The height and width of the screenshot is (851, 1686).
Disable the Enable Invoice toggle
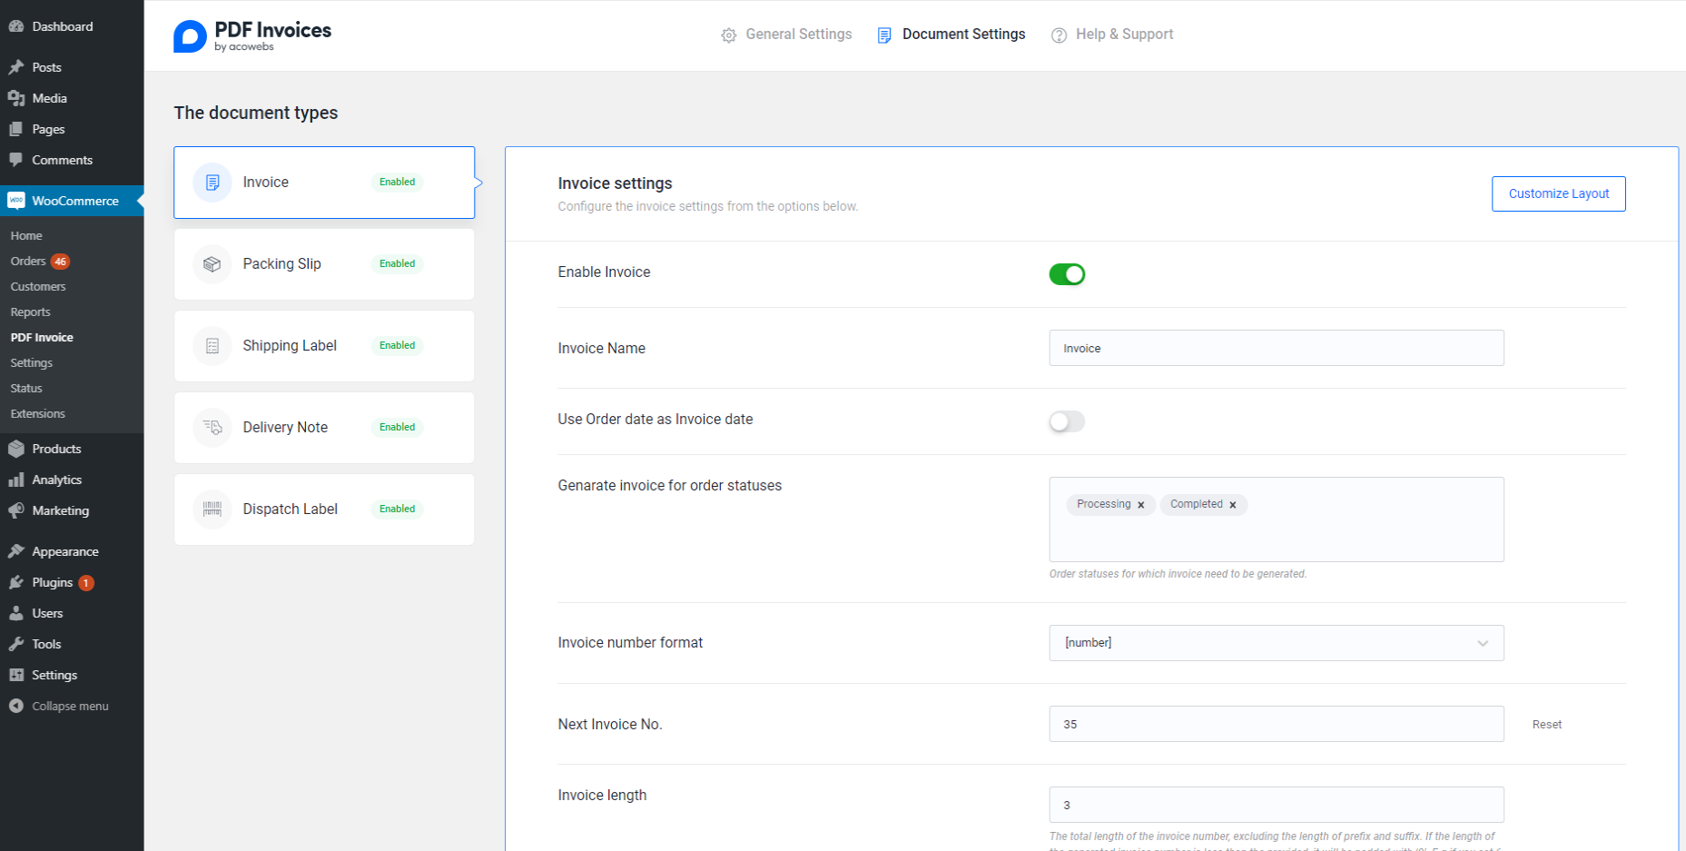point(1067,274)
